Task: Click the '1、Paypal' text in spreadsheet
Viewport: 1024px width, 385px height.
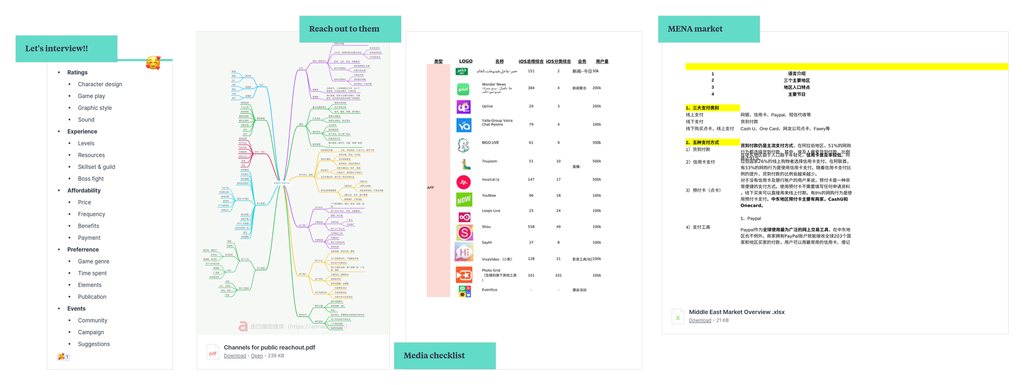Action: click(x=750, y=218)
